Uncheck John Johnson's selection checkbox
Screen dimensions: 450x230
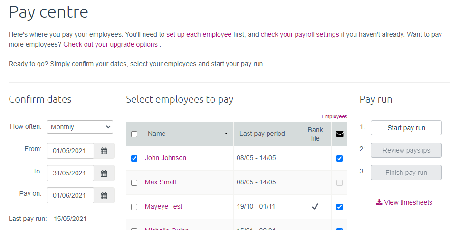tap(134, 158)
